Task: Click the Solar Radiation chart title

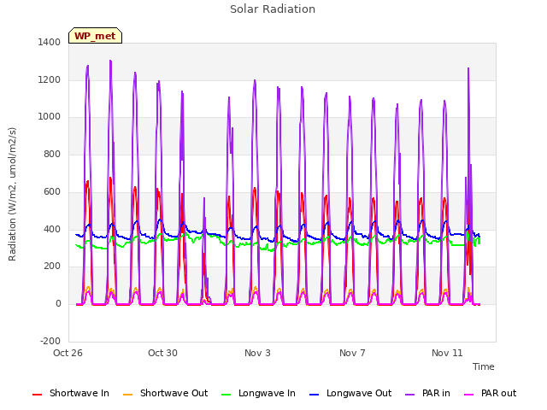Action: (273, 9)
